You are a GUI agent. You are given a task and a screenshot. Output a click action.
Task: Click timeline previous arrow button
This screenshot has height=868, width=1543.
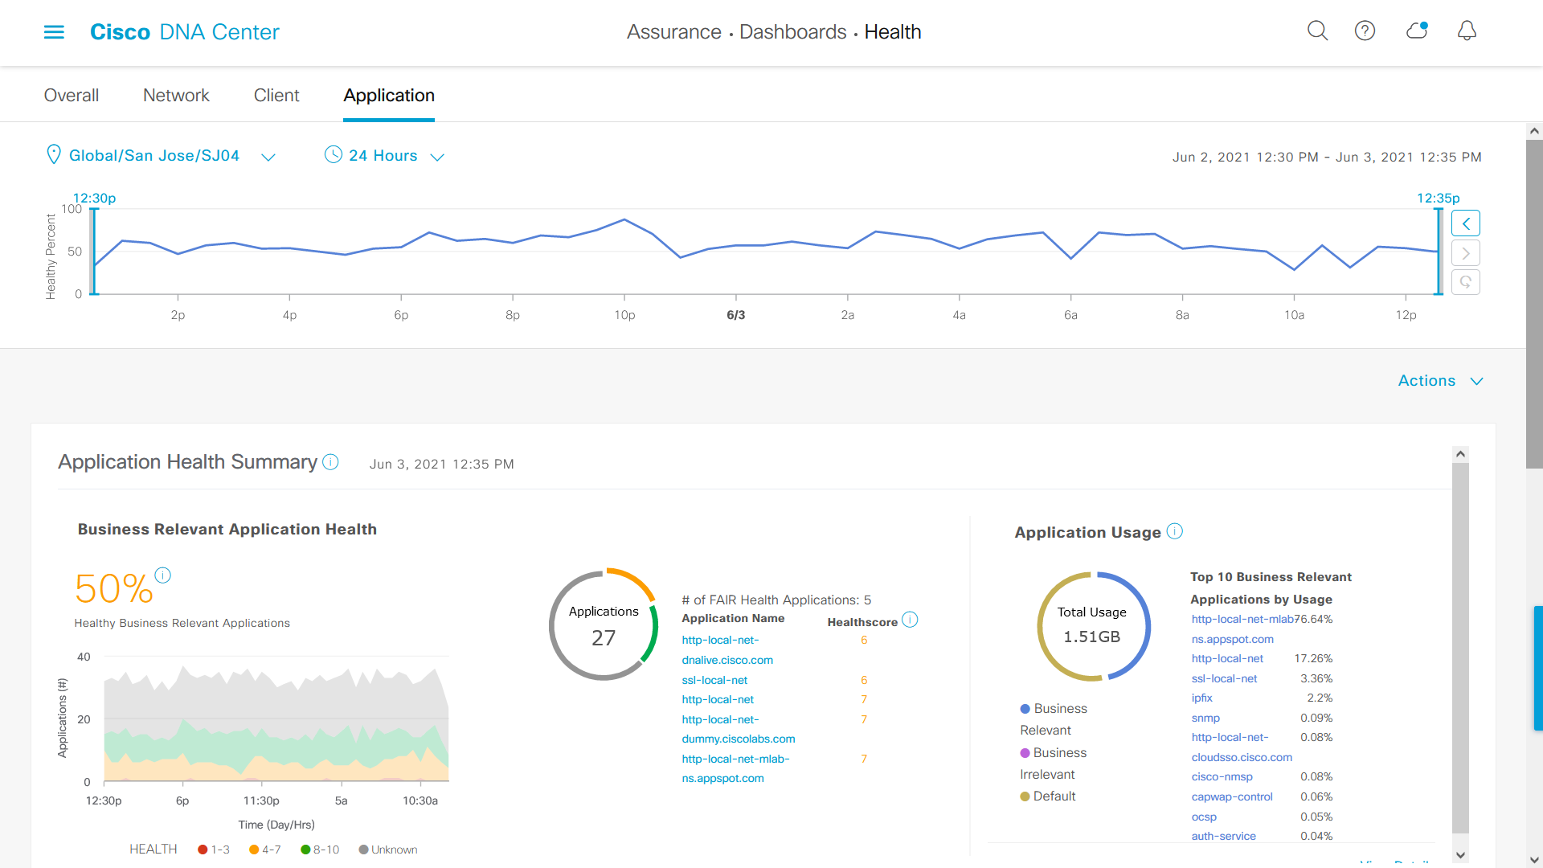pos(1465,223)
